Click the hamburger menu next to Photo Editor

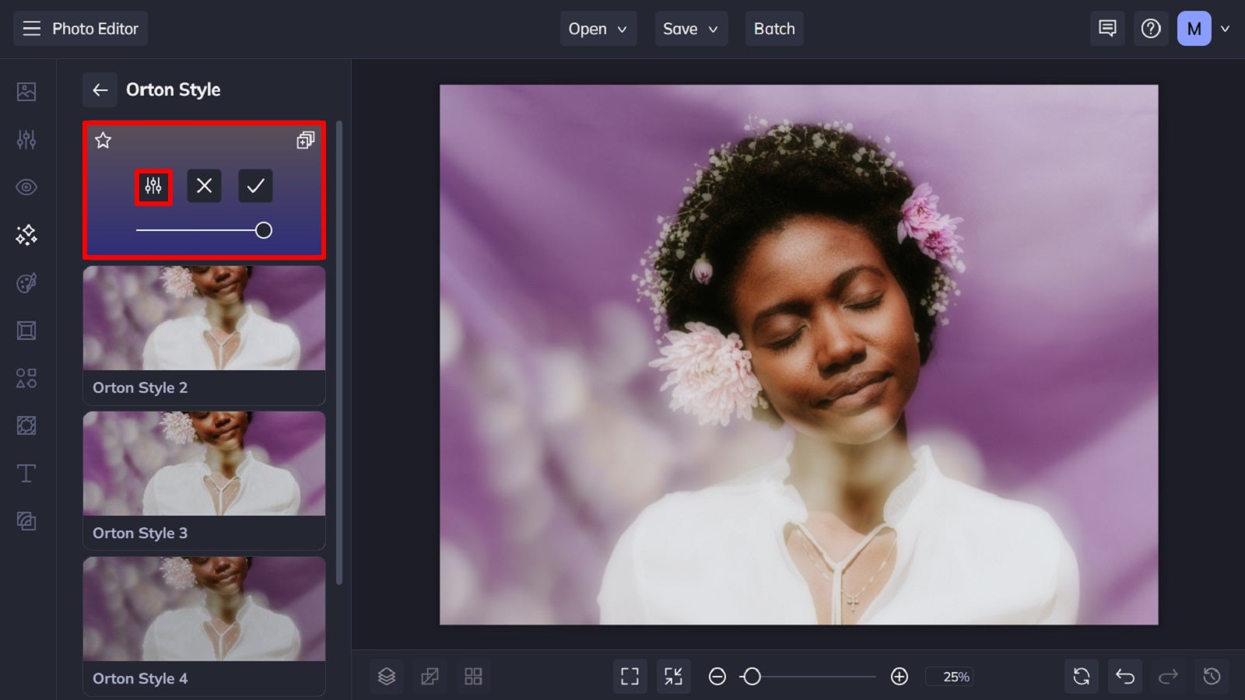[x=31, y=29]
